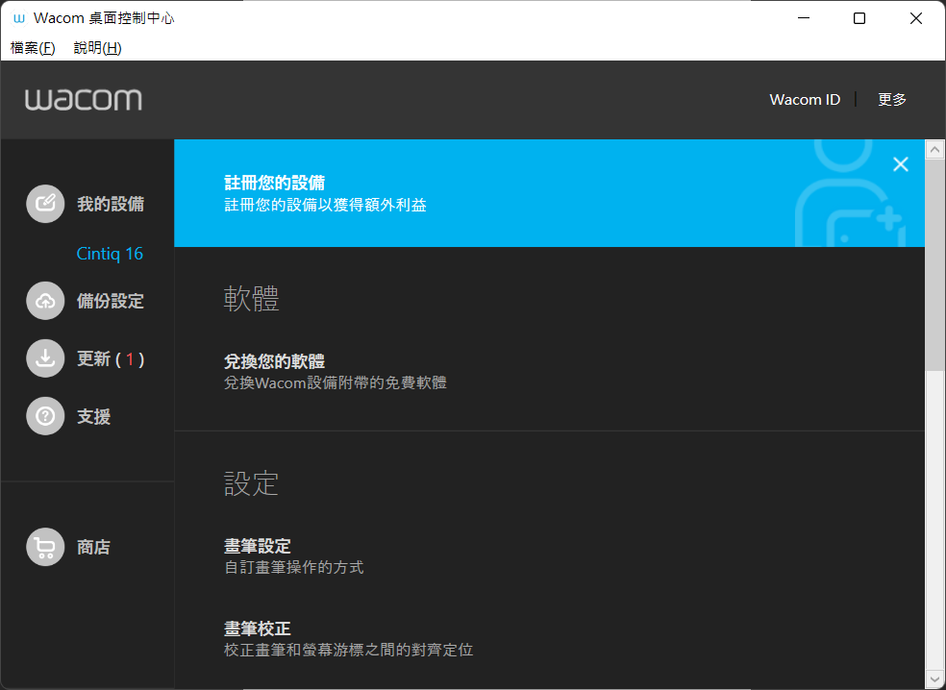Click the scrollbar up arrow
Viewport: 946px width, 690px height.
tap(935, 149)
